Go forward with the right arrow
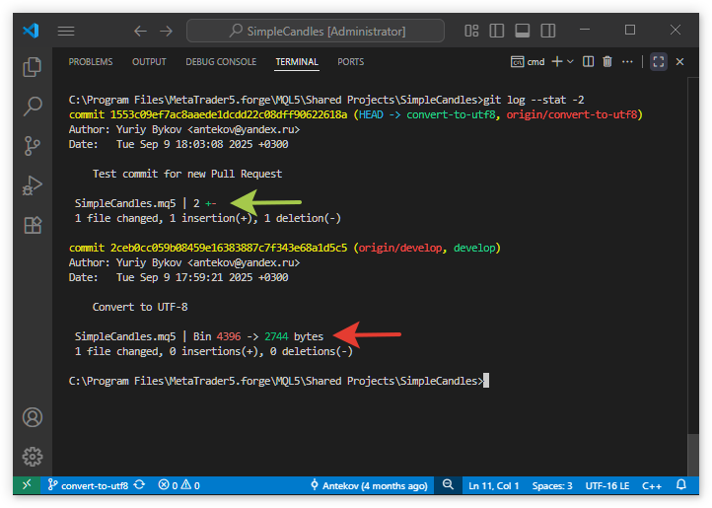The image size is (712, 508). coord(167,31)
